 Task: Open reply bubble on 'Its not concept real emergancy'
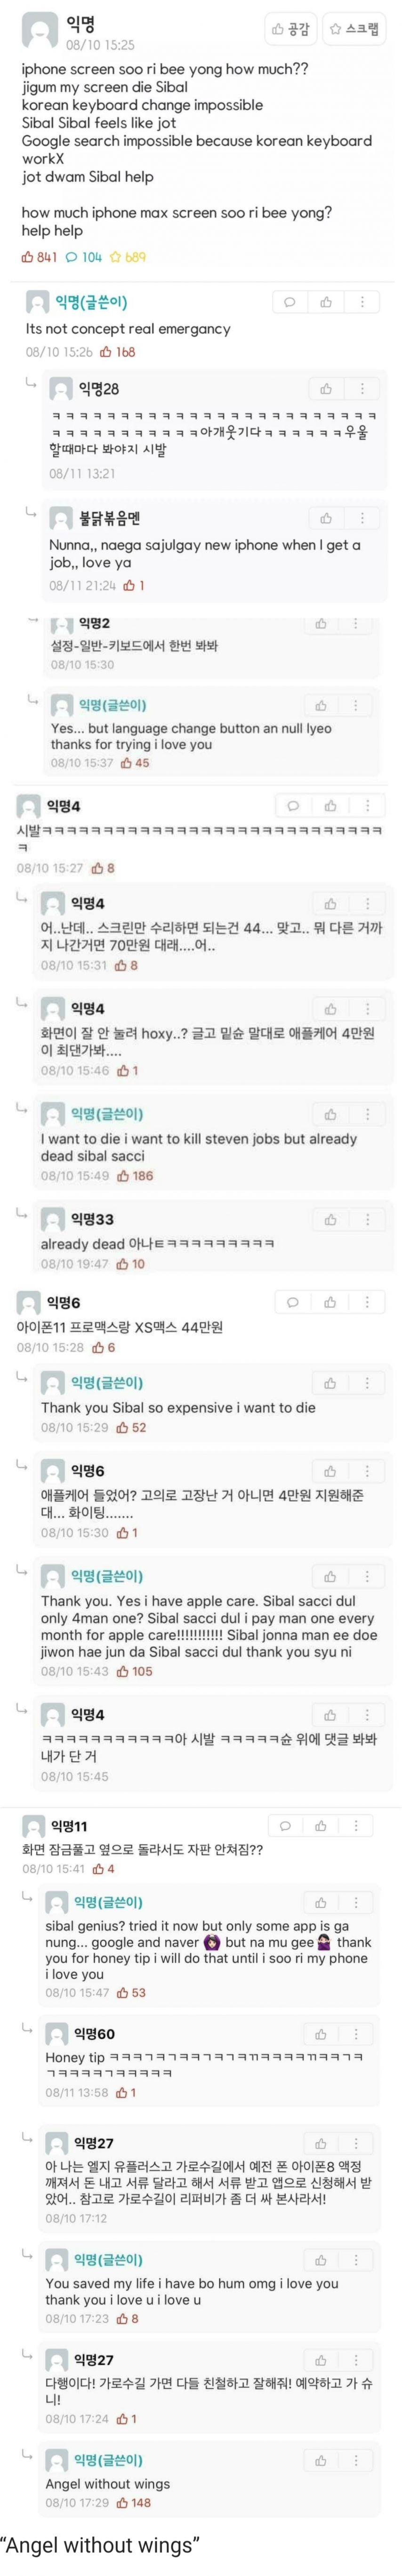click(290, 302)
